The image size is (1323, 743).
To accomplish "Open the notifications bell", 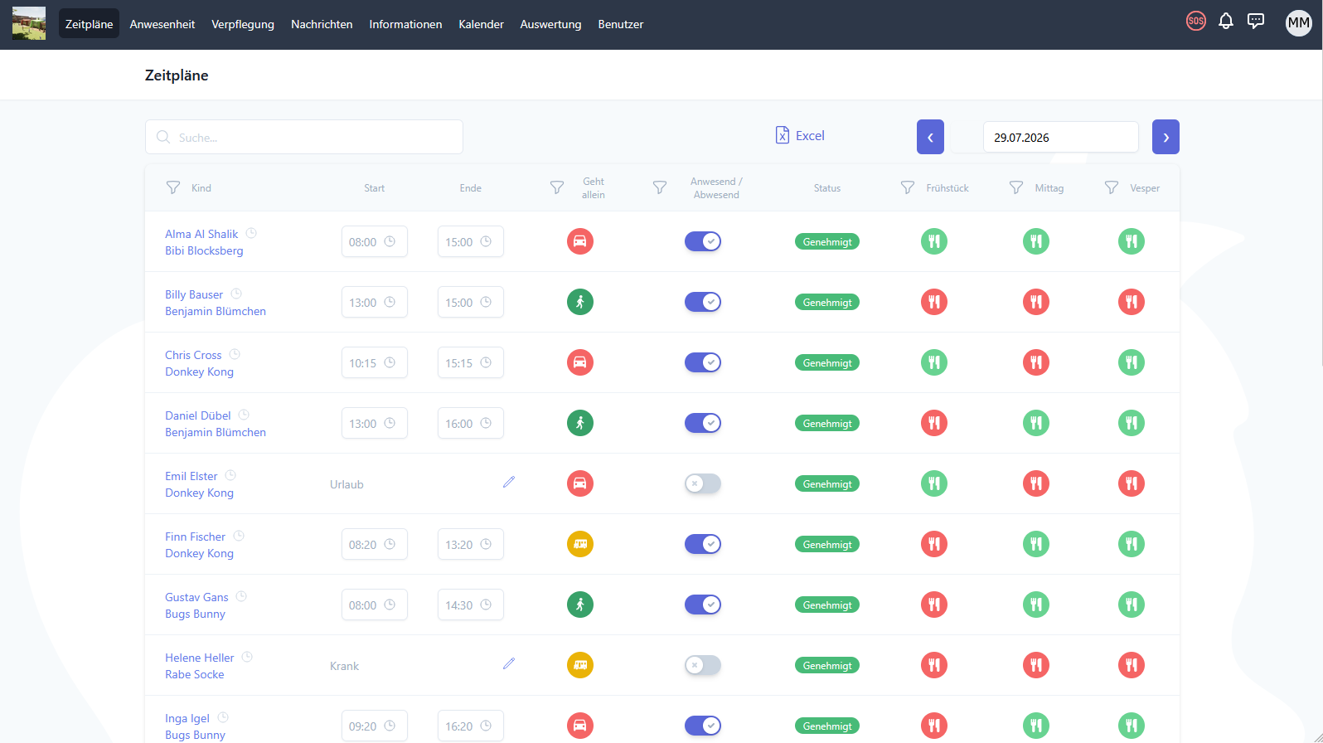I will click(x=1226, y=22).
